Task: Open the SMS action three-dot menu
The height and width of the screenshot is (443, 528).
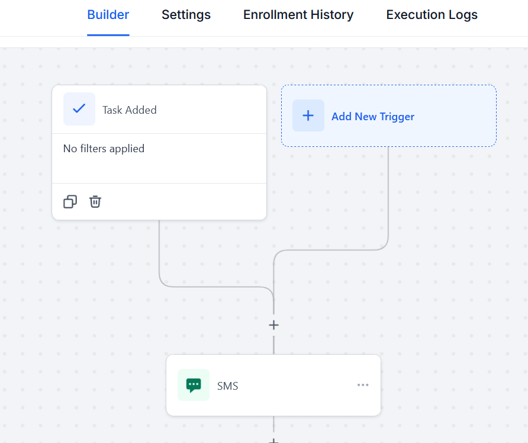Action: coord(363,386)
